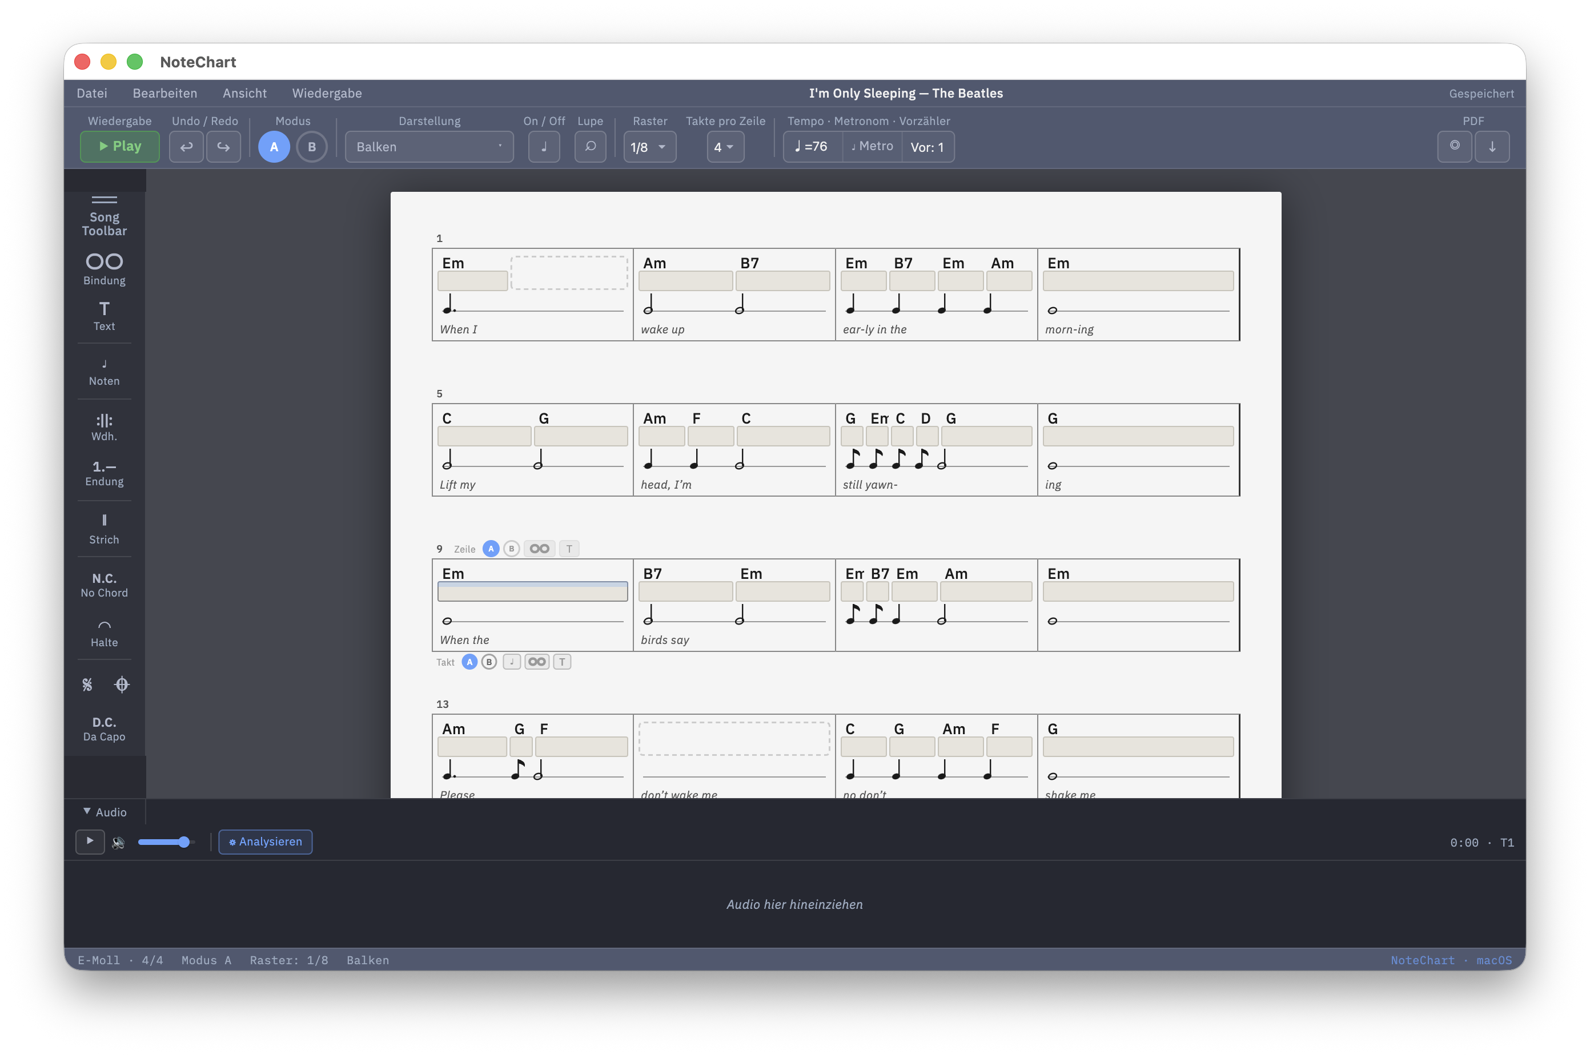This screenshot has width=1590, height=1055.
Task: Add a Halte fermata
Action: point(105,634)
